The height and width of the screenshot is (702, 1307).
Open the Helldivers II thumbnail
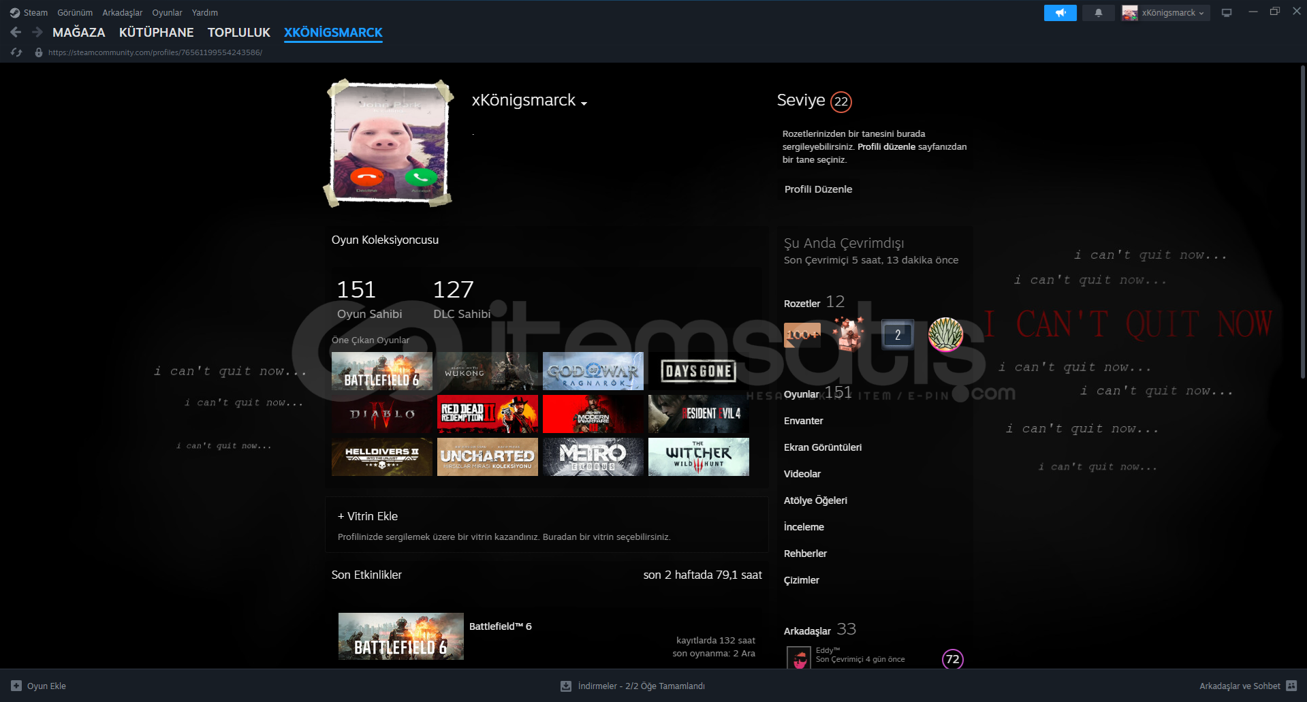[382, 457]
